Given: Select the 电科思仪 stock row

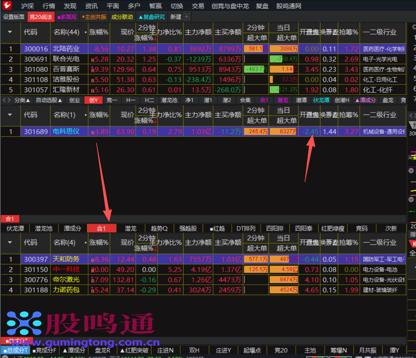Looking at the screenshot, I should point(203,131).
